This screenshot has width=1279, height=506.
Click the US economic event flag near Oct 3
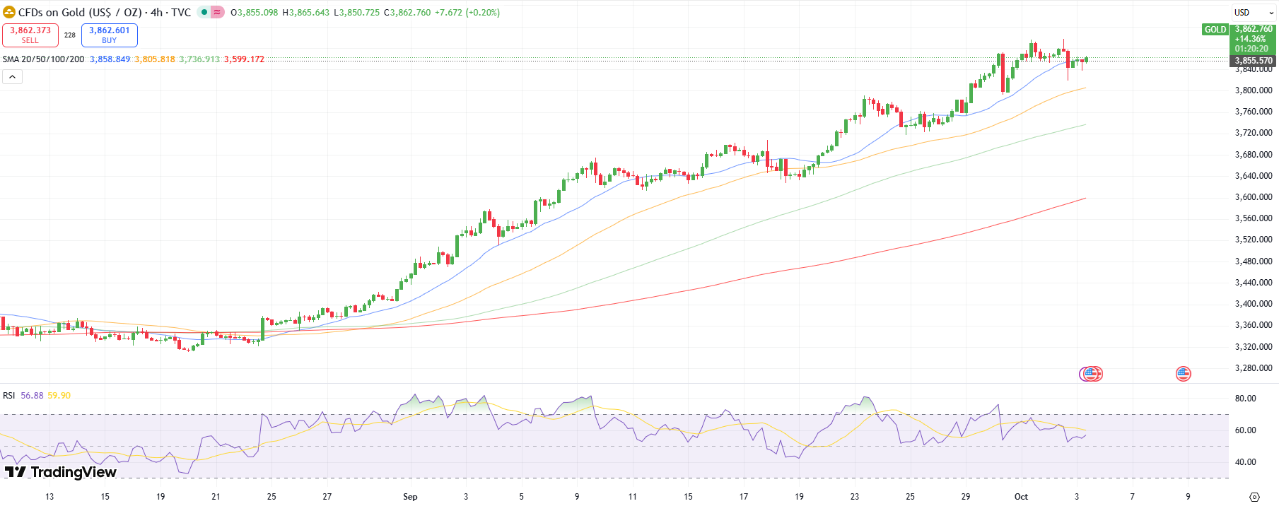1092,374
